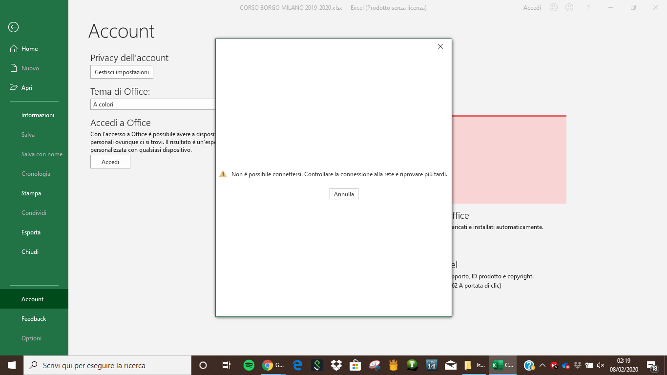667x375 pixels.
Task: Show hidden system tray icons
Action: point(542,365)
